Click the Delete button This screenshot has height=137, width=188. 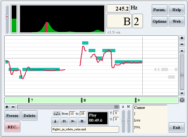(29, 116)
